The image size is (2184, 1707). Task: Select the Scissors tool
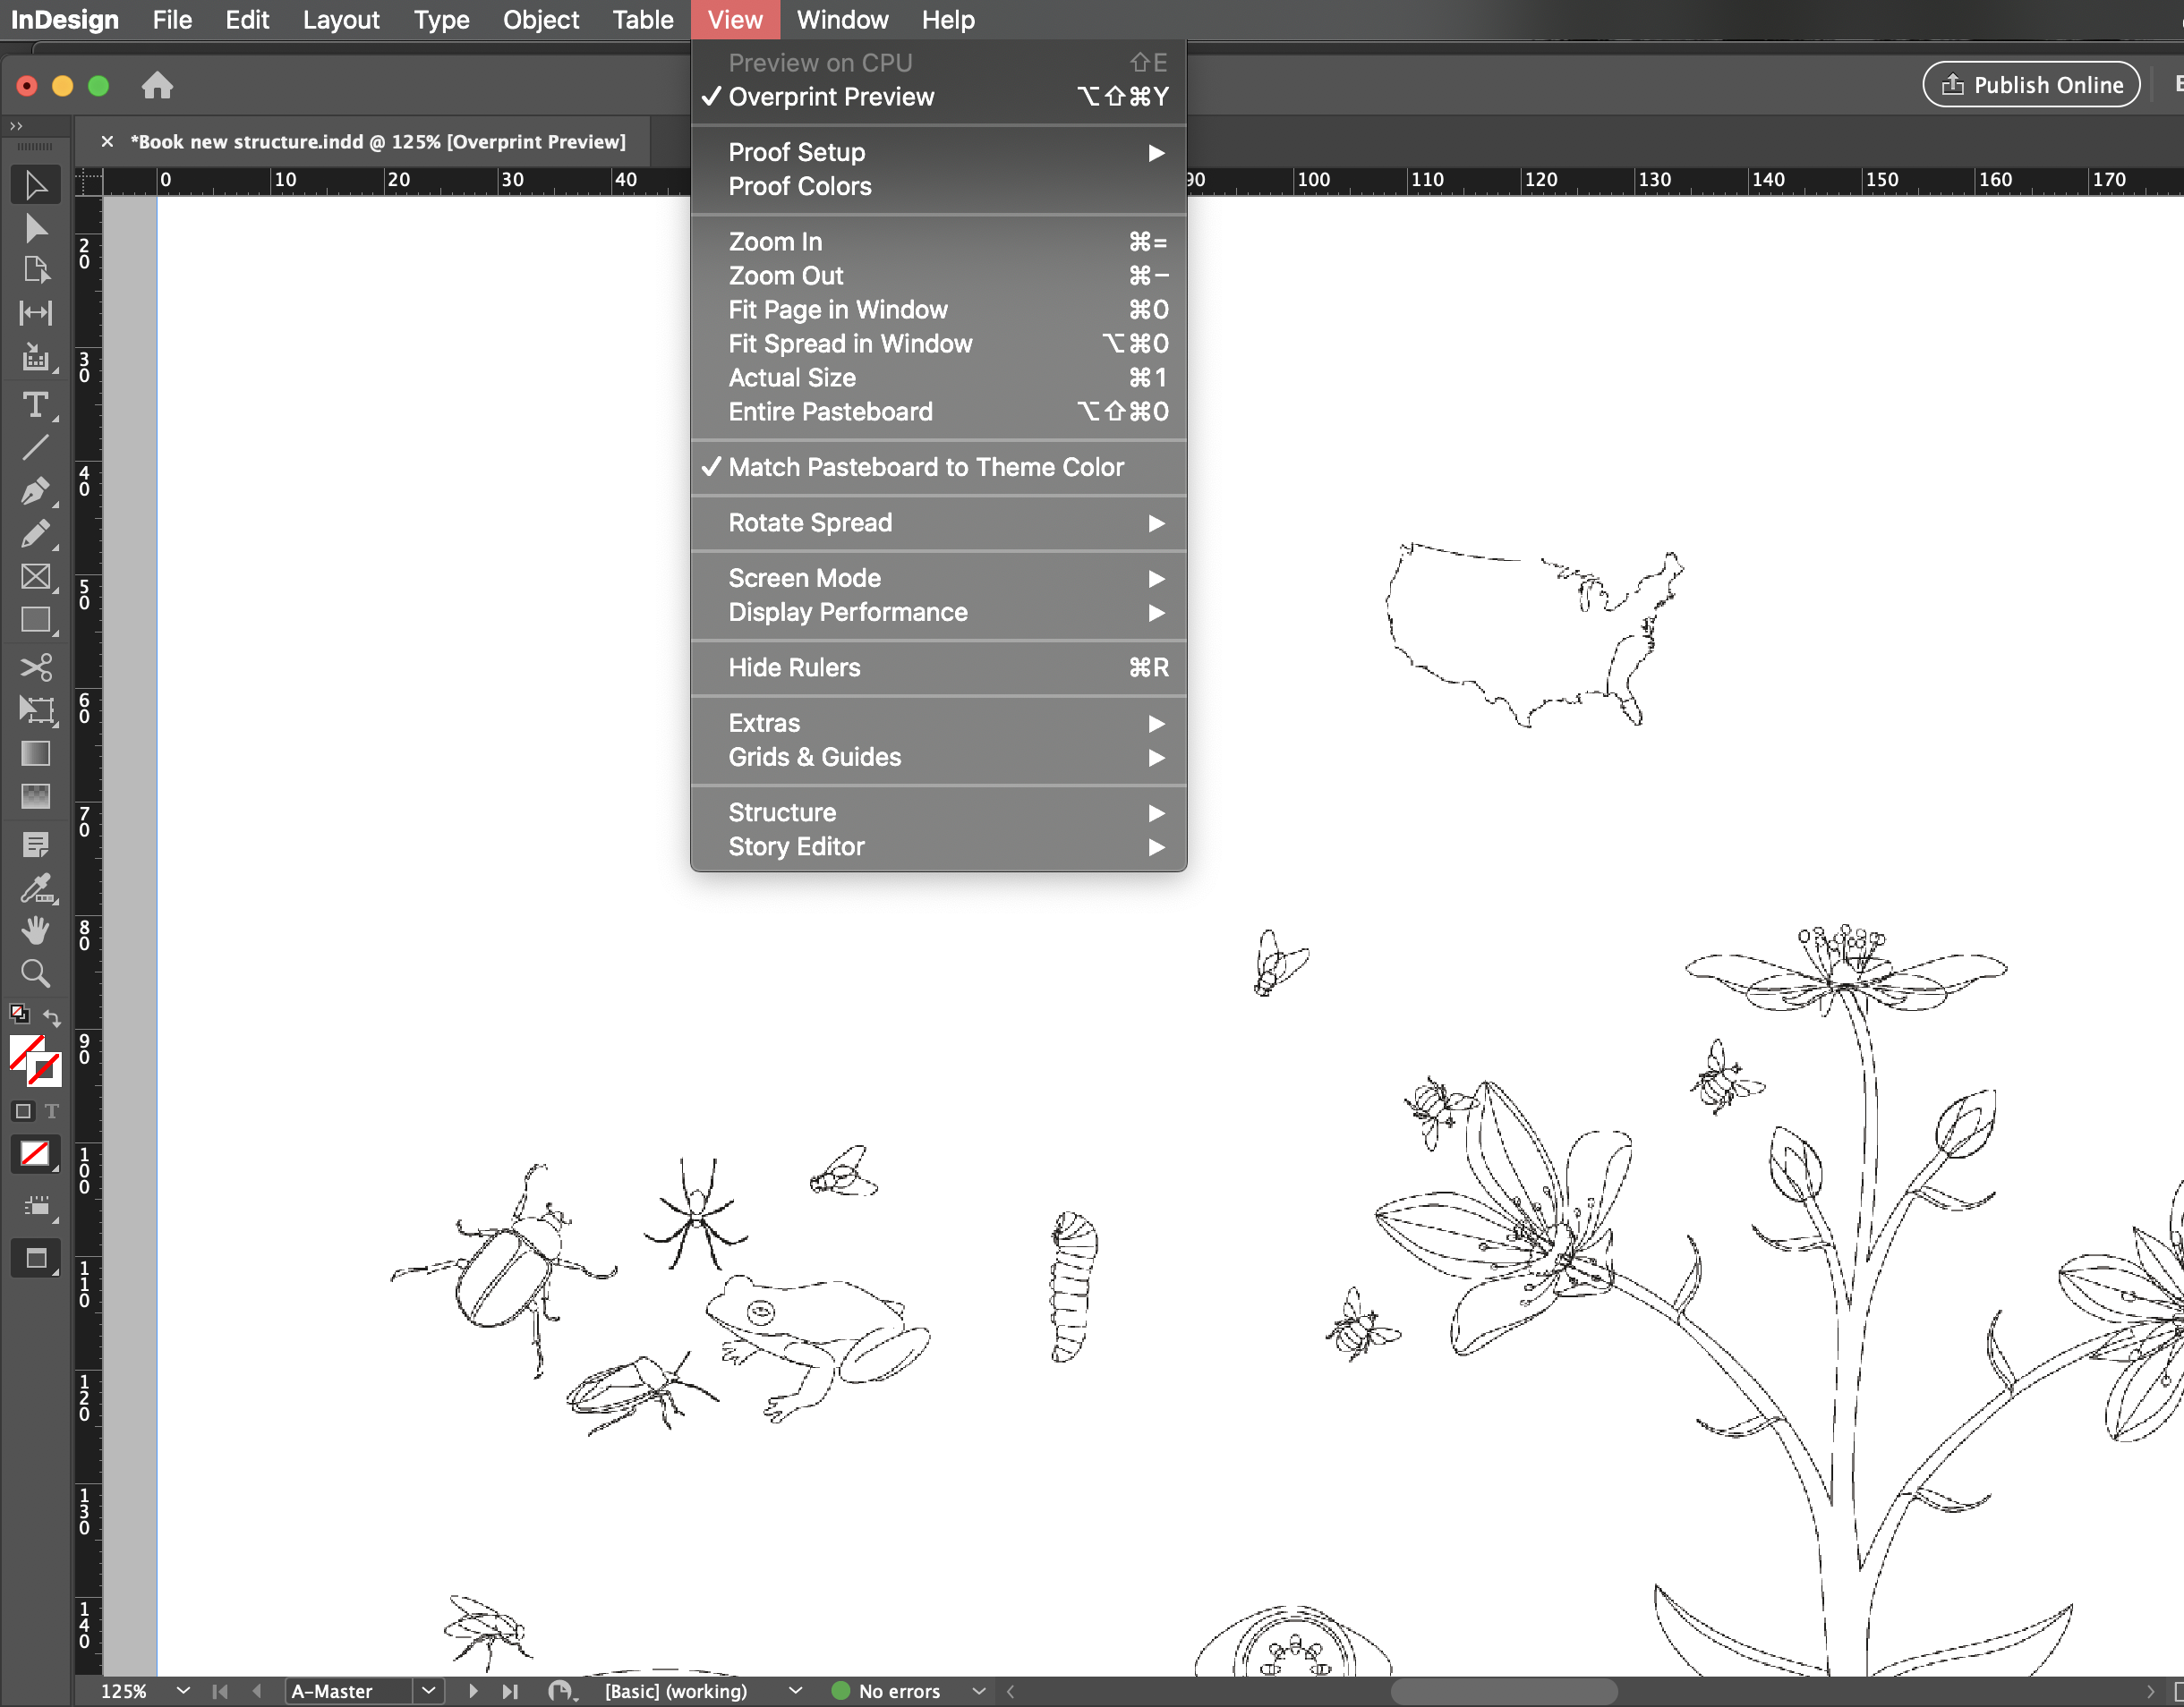(x=35, y=667)
